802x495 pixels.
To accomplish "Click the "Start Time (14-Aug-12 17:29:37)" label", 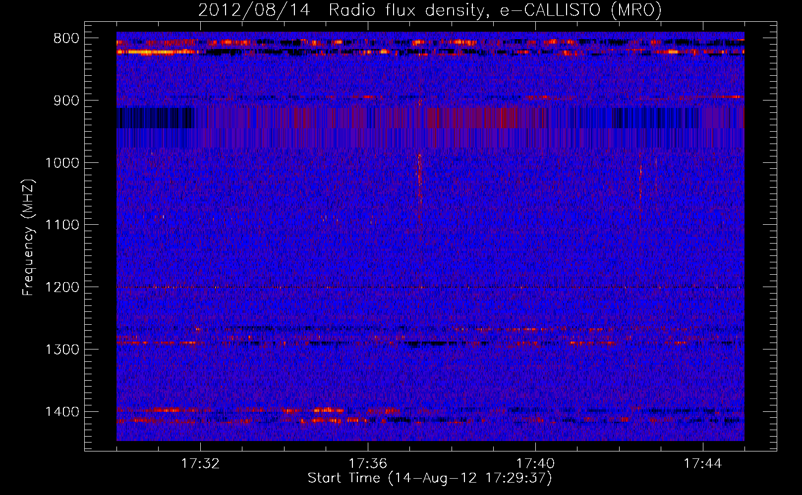I will tap(430, 478).
